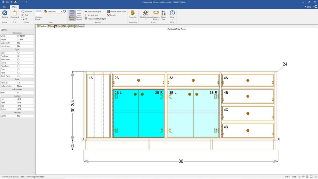Select the 3B-R door panel
Image resolution: width=318 pixels, height=179 pixels.
(206, 114)
